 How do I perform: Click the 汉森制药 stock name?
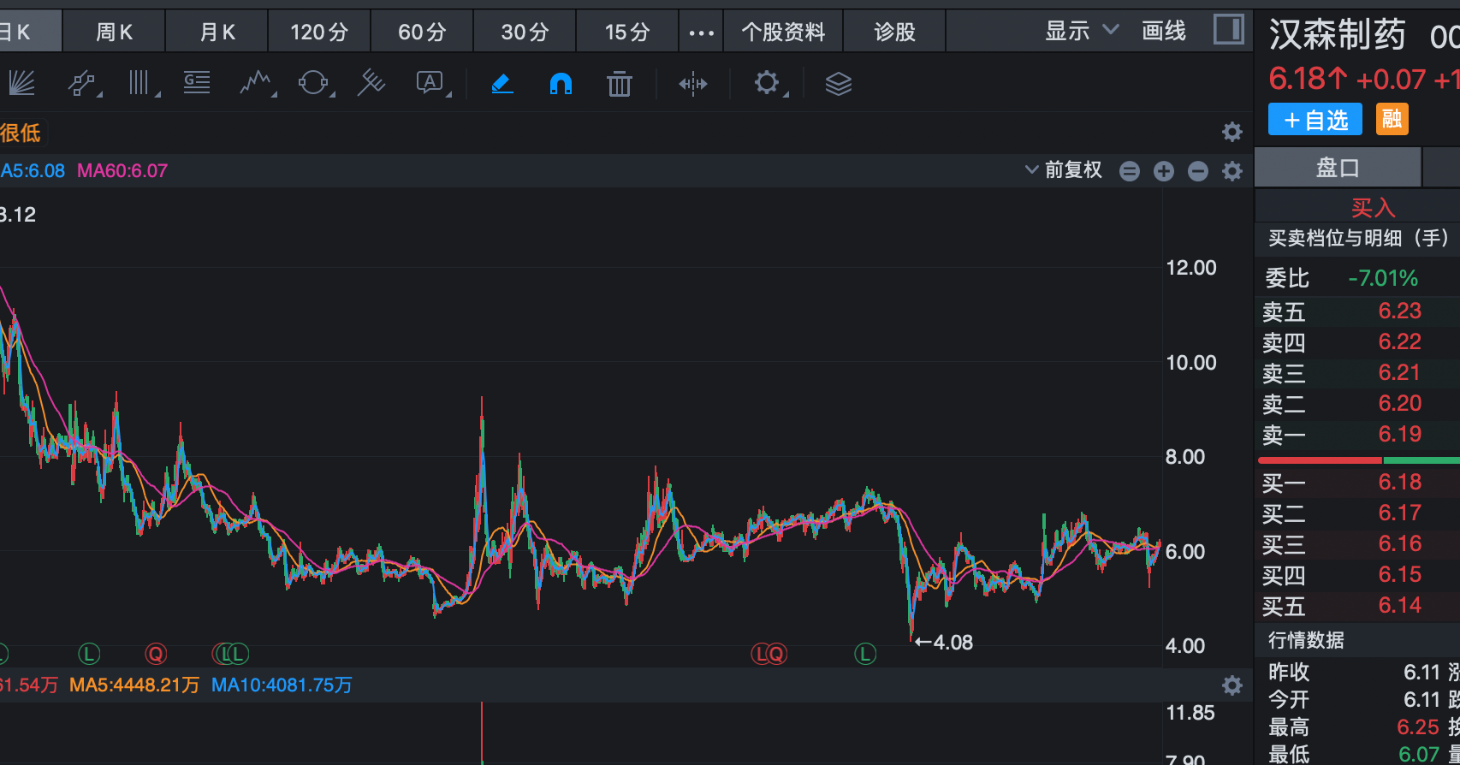1337,35
